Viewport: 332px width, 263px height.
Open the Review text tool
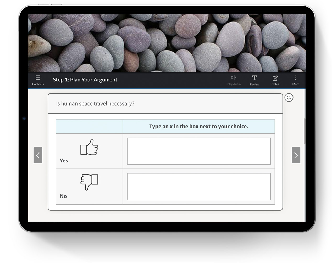(254, 80)
